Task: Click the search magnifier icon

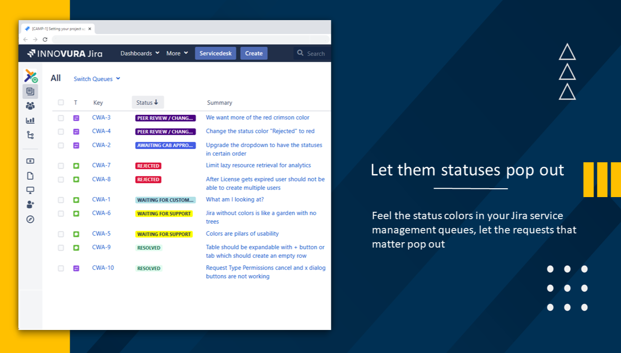Action: click(300, 53)
